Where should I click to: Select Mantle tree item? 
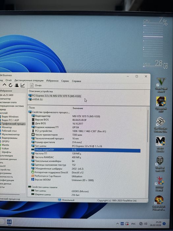click(x=4, y=145)
